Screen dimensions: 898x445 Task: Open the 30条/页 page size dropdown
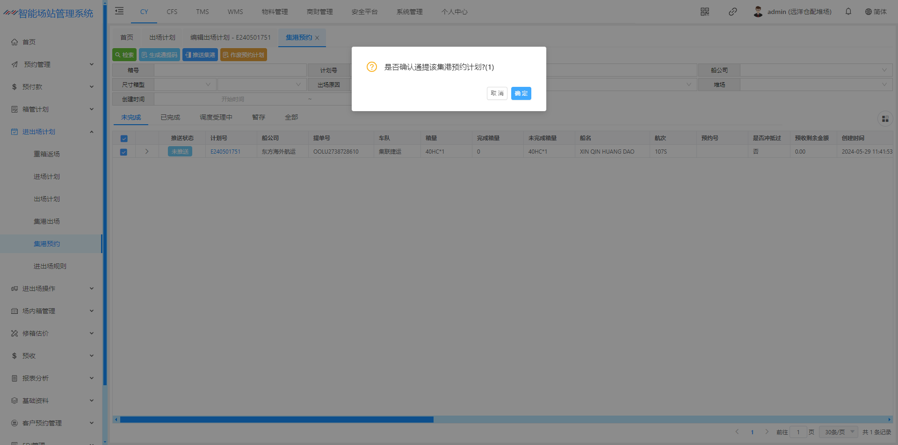839,432
